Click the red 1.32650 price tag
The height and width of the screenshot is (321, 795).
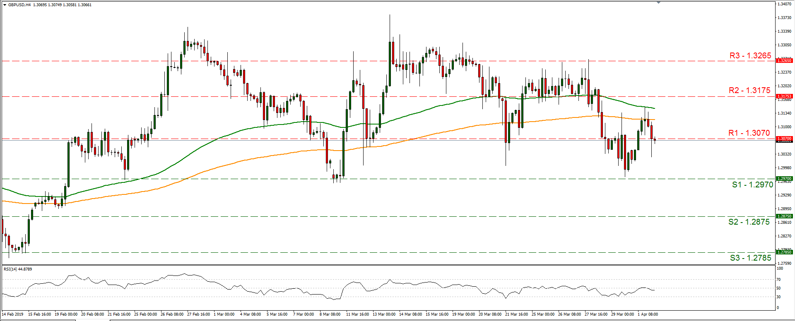pyautogui.click(x=784, y=61)
